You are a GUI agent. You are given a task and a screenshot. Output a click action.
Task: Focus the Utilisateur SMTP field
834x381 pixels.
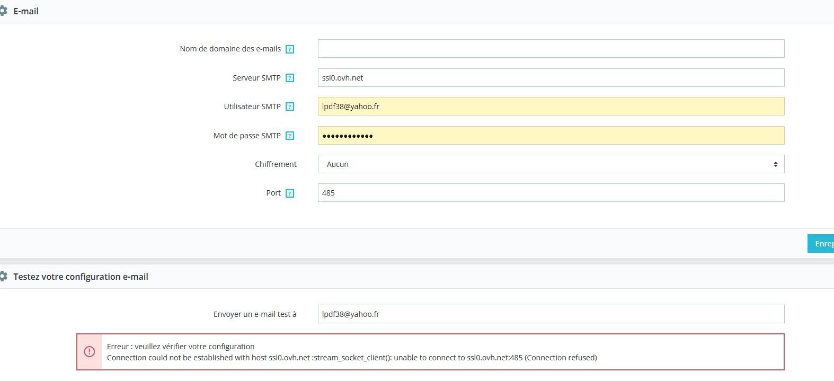[551, 107]
